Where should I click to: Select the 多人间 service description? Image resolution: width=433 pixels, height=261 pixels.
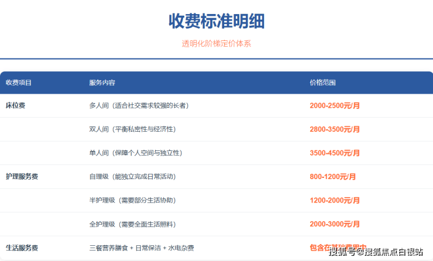(x=139, y=105)
